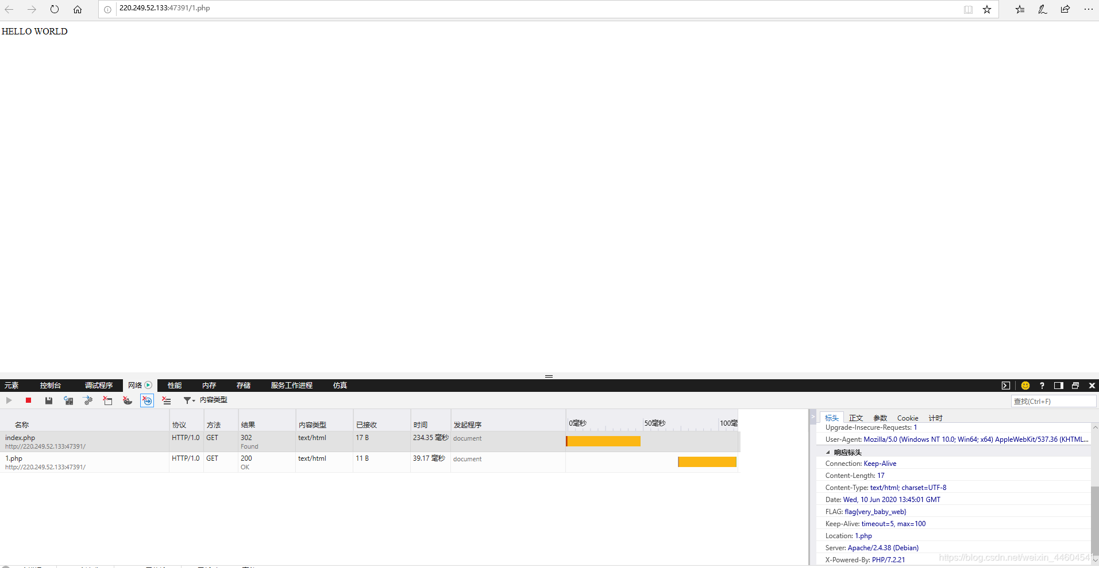Open the 标头 (Headers) details tab
The image size is (1099, 568).
click(x=831, y=418)
